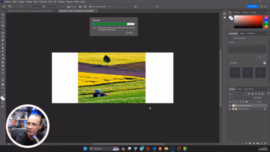
Task: Select the Zoom tool
Action: (x=3, y=88)
